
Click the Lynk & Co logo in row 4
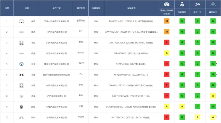(22, 53)
